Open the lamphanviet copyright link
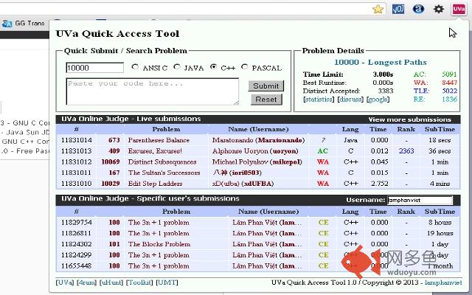472x295 pixels. [x=443, y=282]
